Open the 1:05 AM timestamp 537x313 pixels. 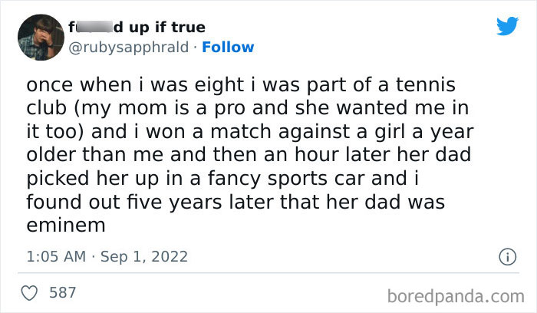[x=58, y=255]
